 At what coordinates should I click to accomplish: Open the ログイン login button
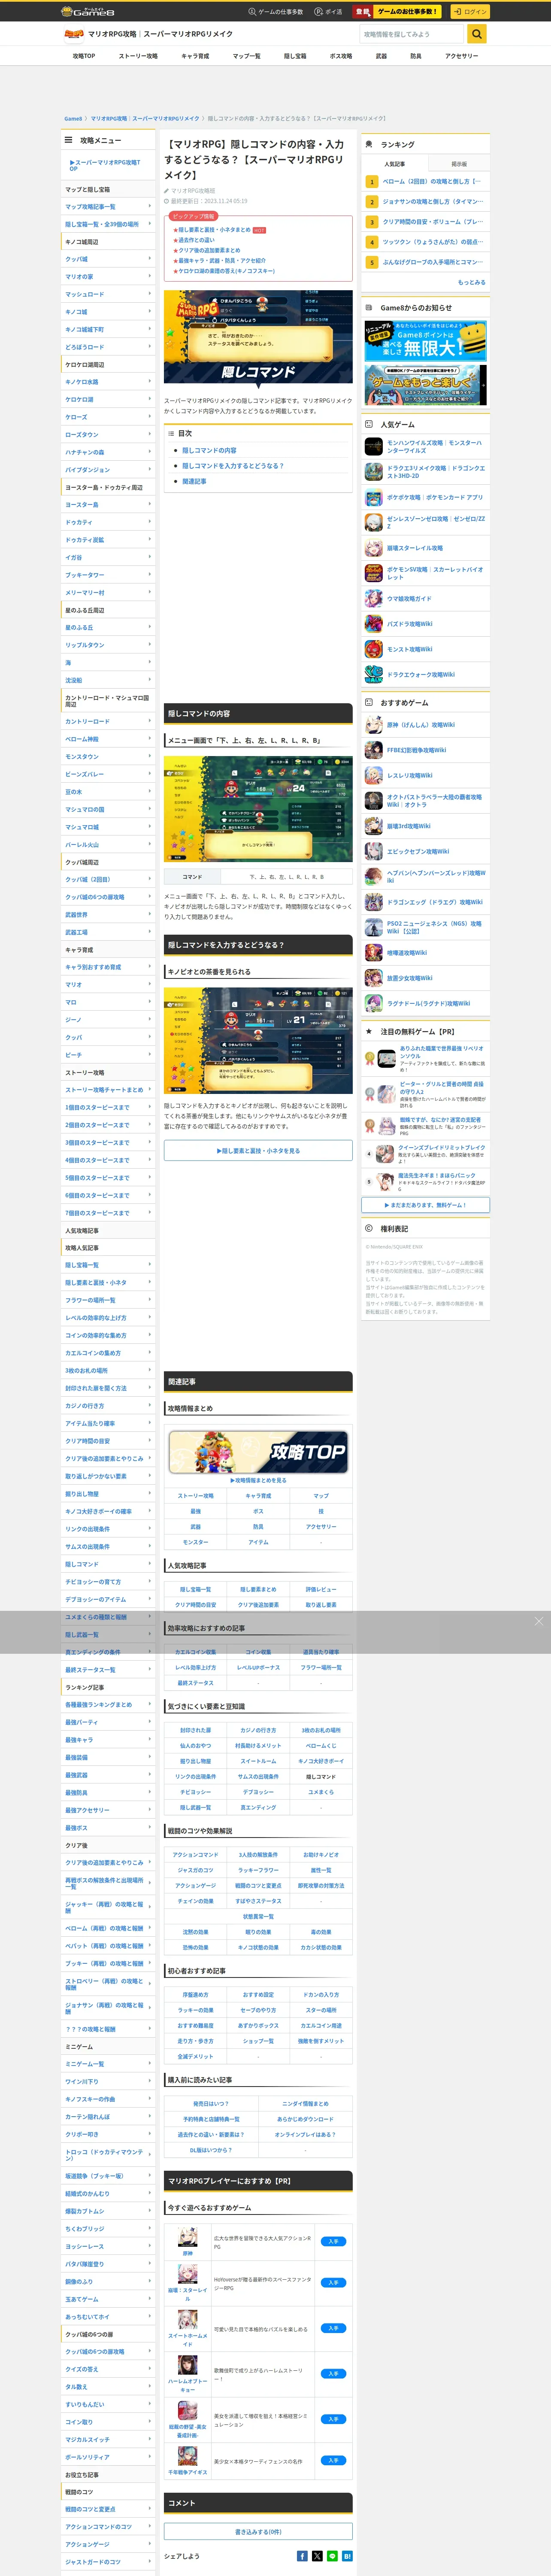469,12
